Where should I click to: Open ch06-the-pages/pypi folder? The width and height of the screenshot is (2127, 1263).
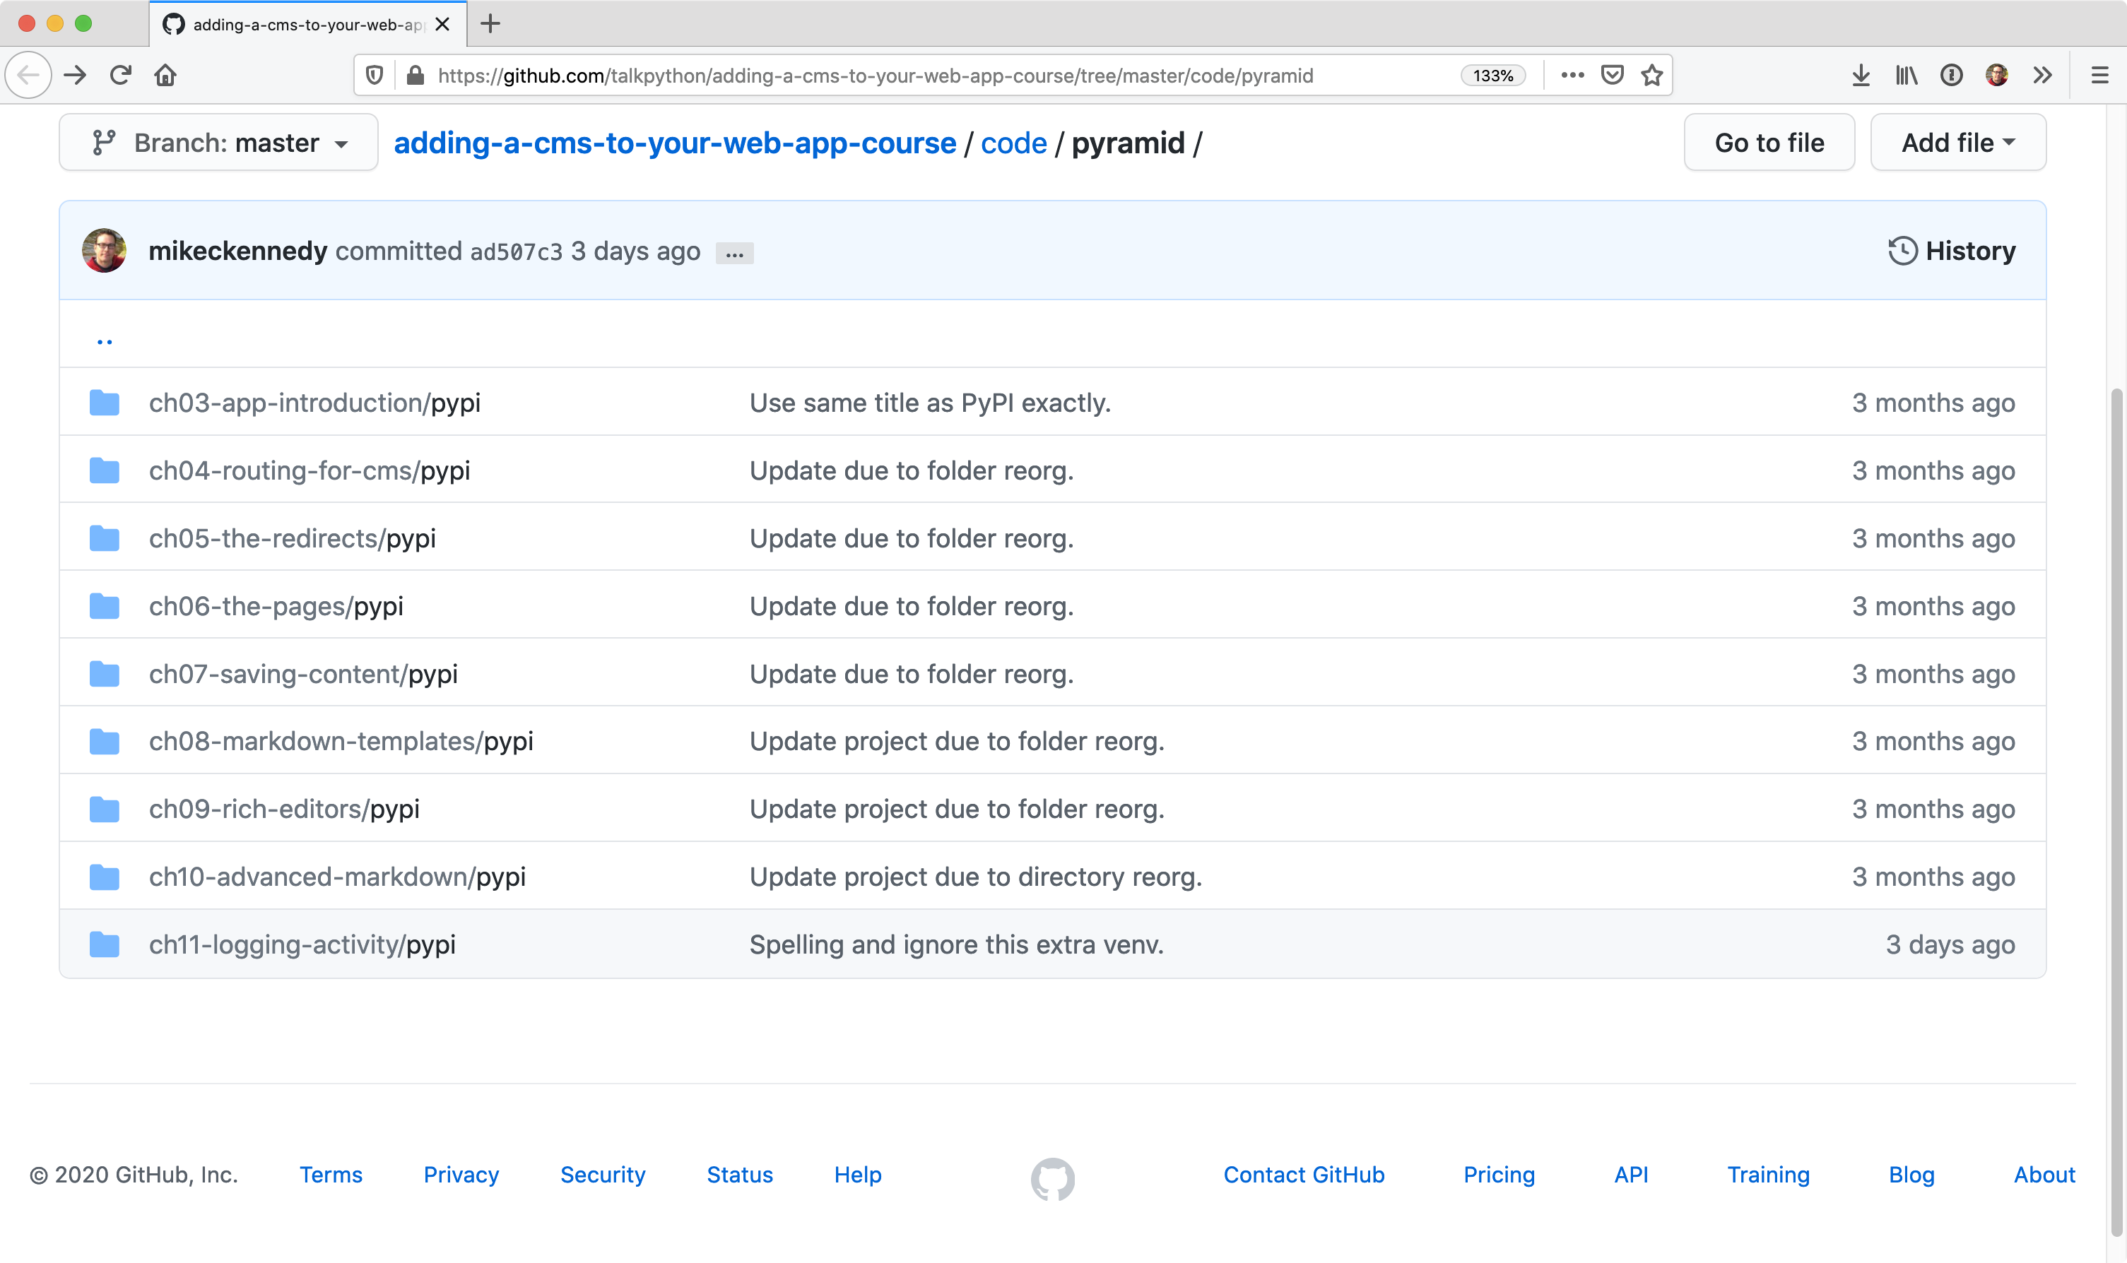(276, 606)
